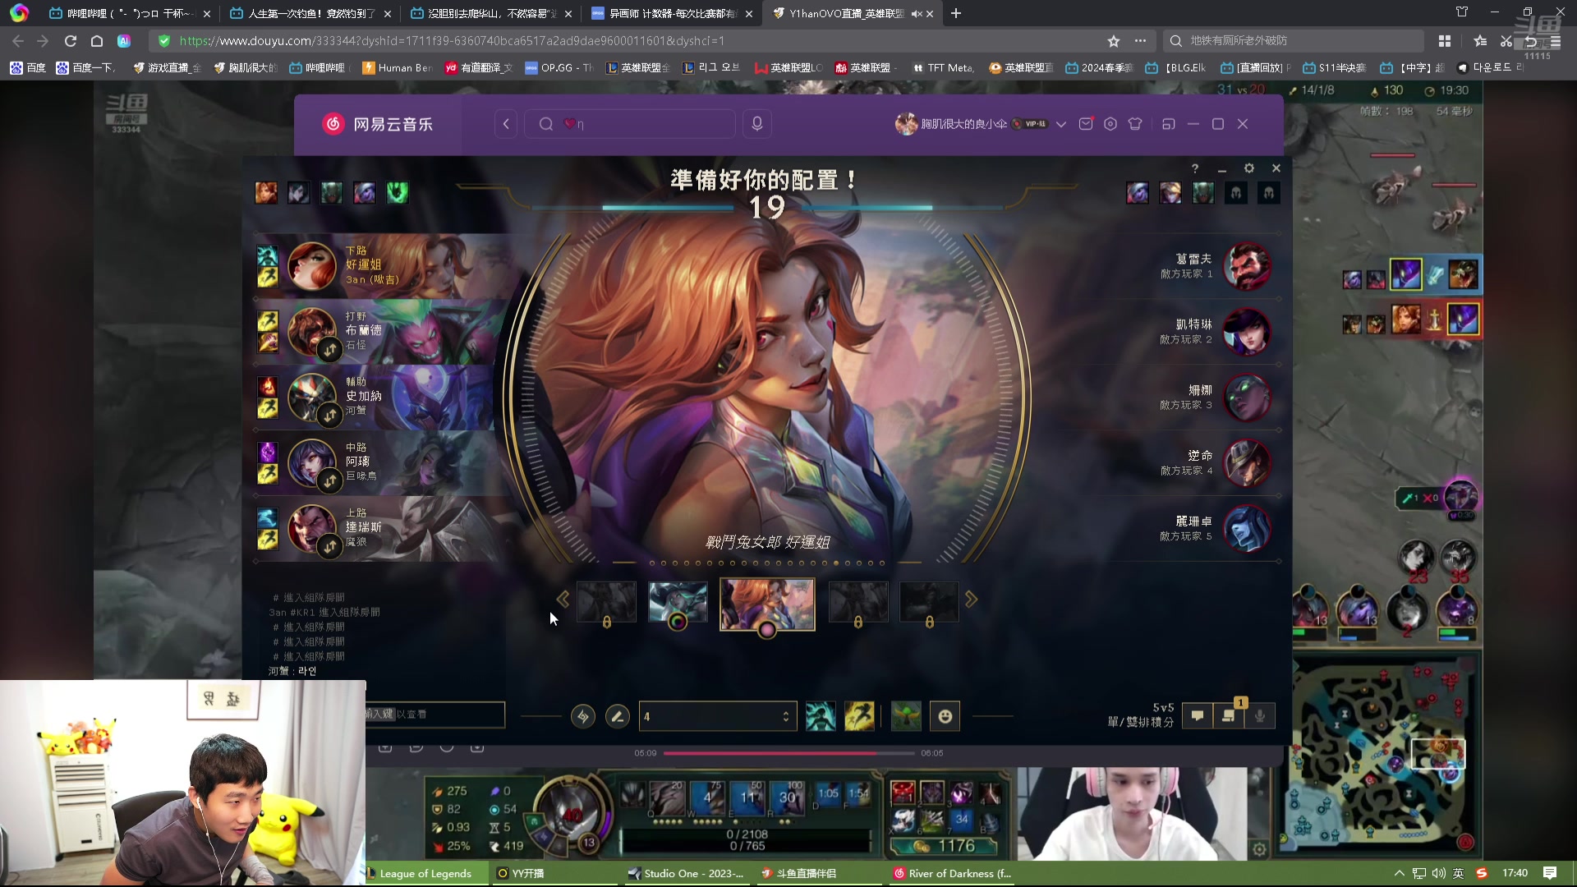Open the ward skin selector icon

[x=906, y=716]
